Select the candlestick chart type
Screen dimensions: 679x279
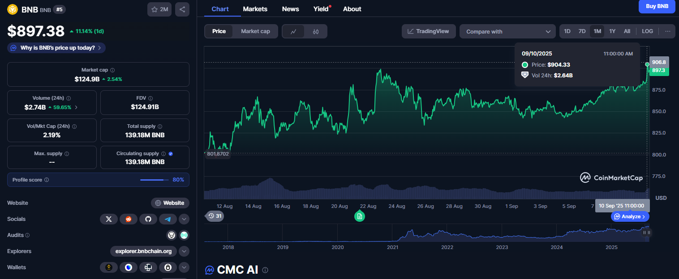[x=316, y=32]
